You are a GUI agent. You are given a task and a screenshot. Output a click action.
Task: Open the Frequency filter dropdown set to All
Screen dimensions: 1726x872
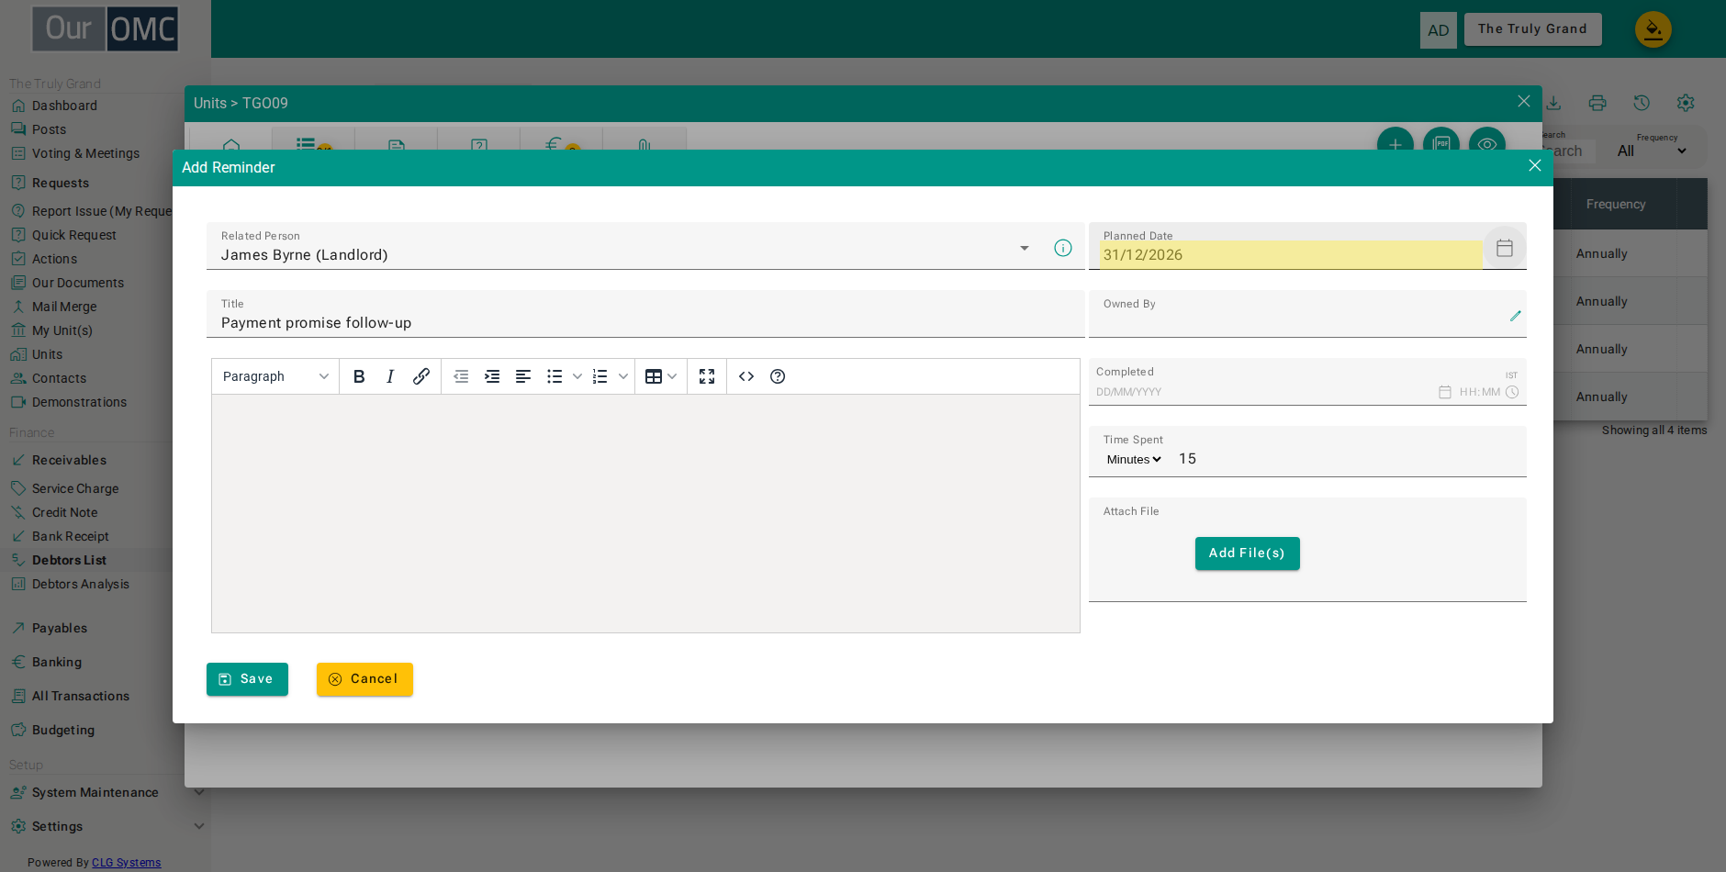(1652, 151)
